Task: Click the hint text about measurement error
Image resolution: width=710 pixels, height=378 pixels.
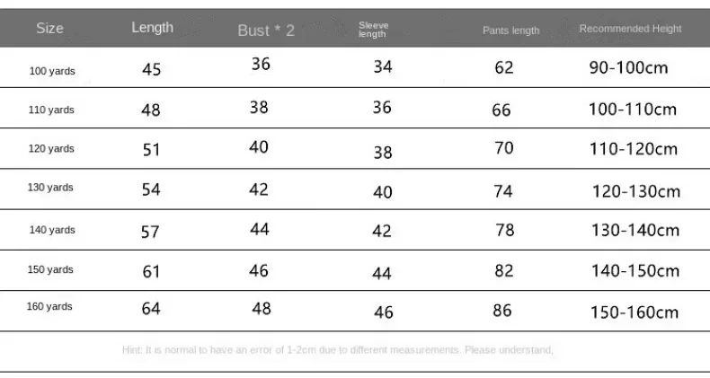Action: click(338, 350)
